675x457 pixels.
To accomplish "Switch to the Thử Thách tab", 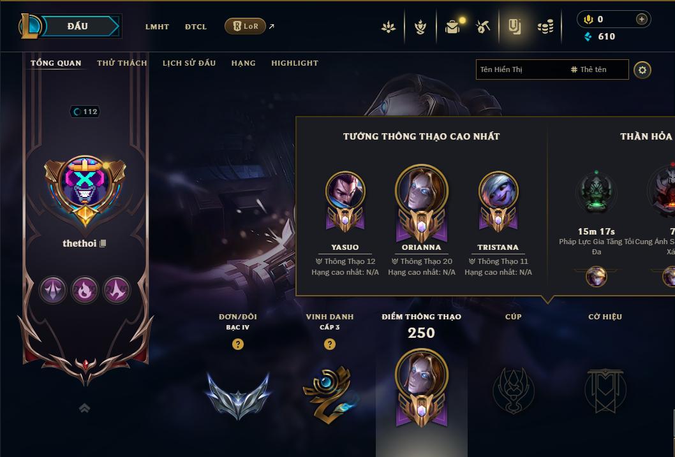I will point(122,63).
